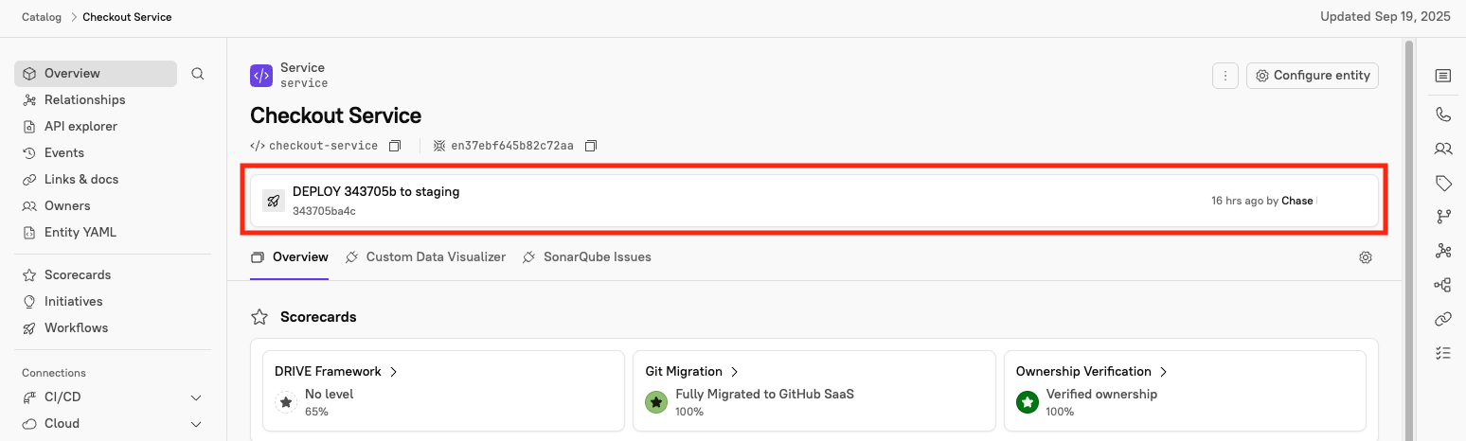Open the git branch icon in right rail

(x=1443, y=217)
